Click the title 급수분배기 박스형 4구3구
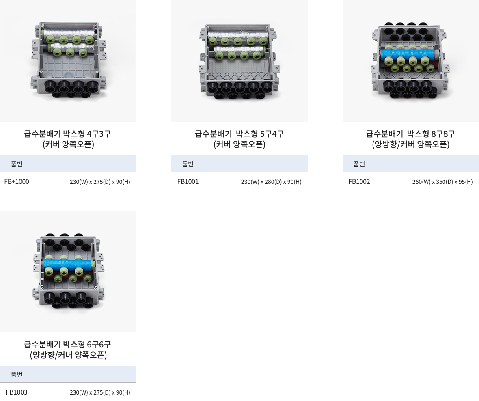The width and height of the screenshot is (479, 401). coord(67,134)
